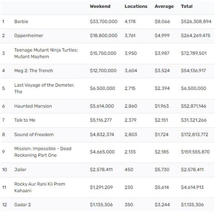215x212 pixels.
Task: Select the Sound of Freedom title
Action: coord(34,134)
